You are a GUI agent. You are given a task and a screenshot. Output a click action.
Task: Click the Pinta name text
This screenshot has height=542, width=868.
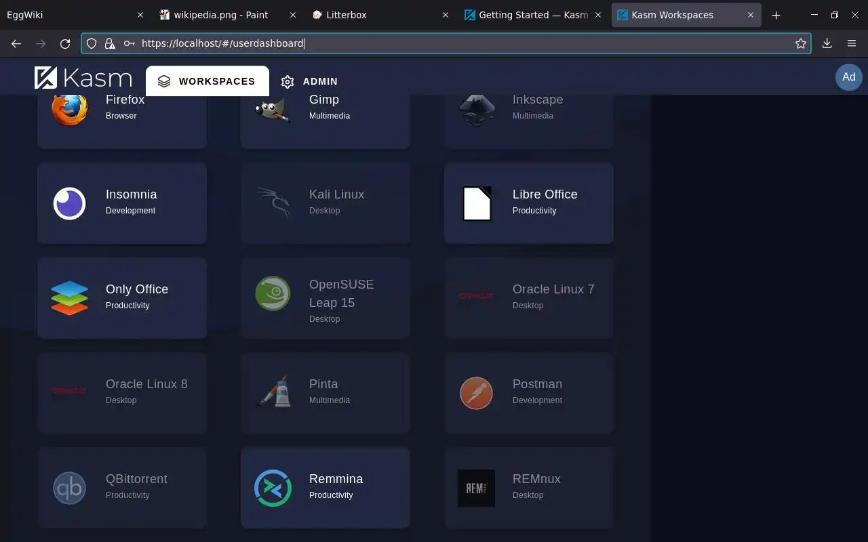click(323, 383)
